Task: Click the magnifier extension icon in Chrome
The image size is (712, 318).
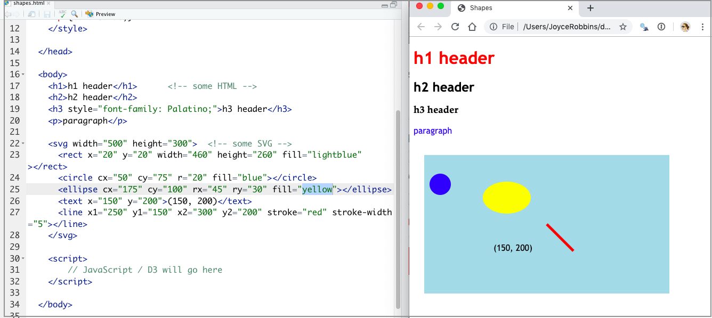Action: click(644, 27)
